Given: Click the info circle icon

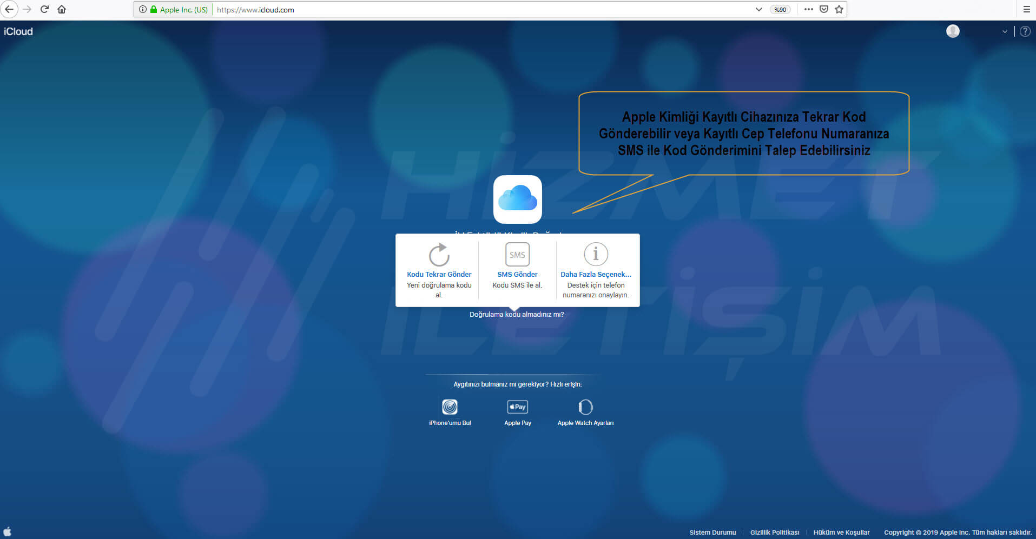Looking at the screenshot, I should click(596, 254).
